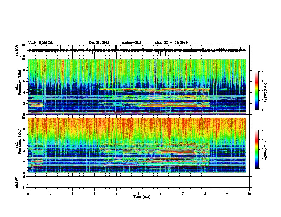Click time axis tick label '1'

pos(50,194)
